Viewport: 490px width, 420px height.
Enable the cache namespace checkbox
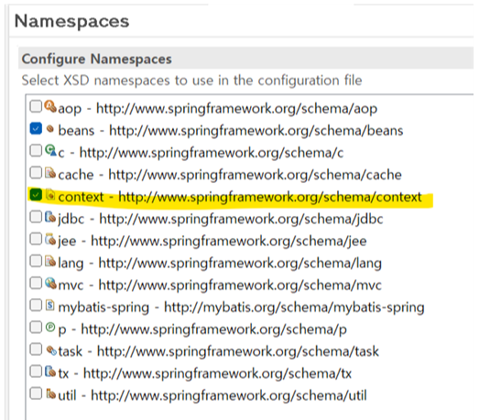pos(36,172)
